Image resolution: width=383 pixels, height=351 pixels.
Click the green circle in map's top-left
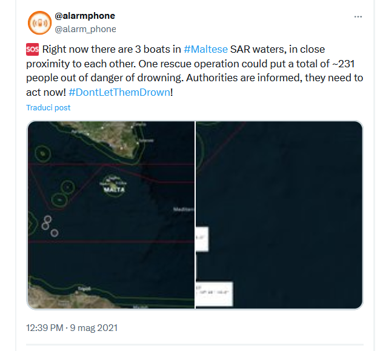(x=43, y=154)
